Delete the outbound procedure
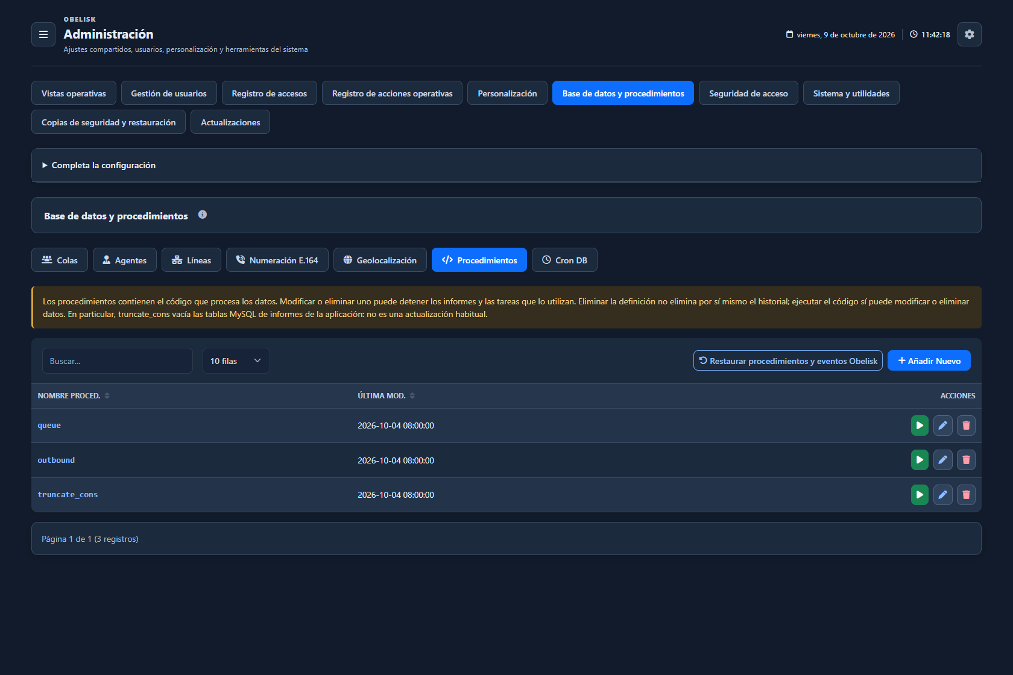 pyautogui.click(x=966, y=460)
